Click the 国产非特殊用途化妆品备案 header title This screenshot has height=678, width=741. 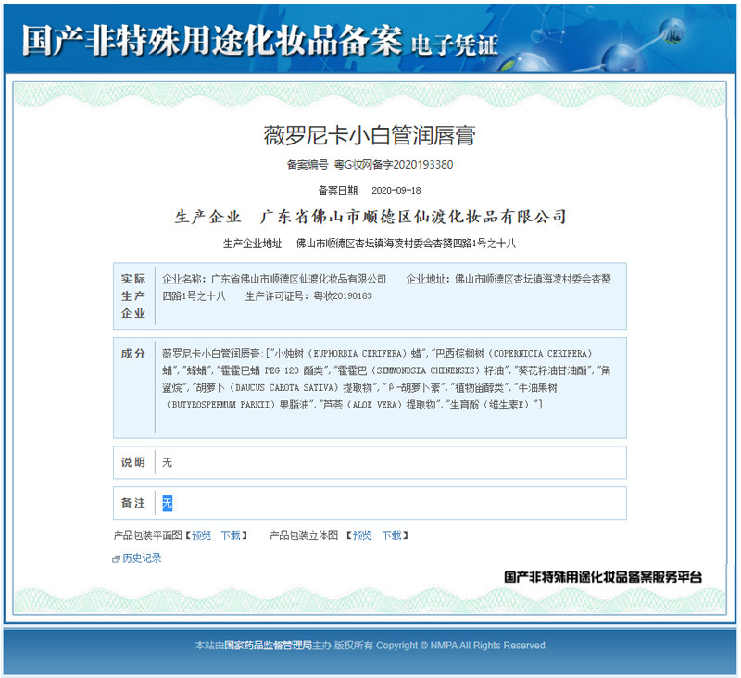pos(211,40)
